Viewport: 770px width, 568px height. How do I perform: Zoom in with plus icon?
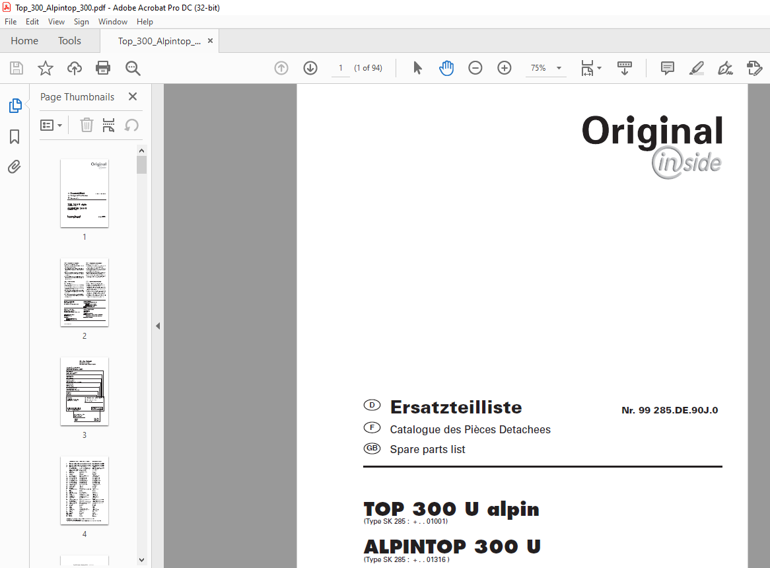[x=505, y=68]
